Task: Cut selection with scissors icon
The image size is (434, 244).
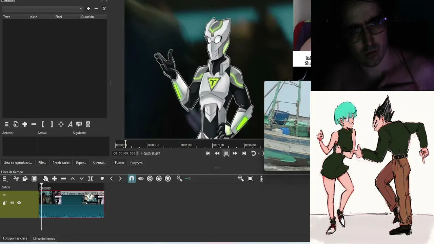Action: 16,179
